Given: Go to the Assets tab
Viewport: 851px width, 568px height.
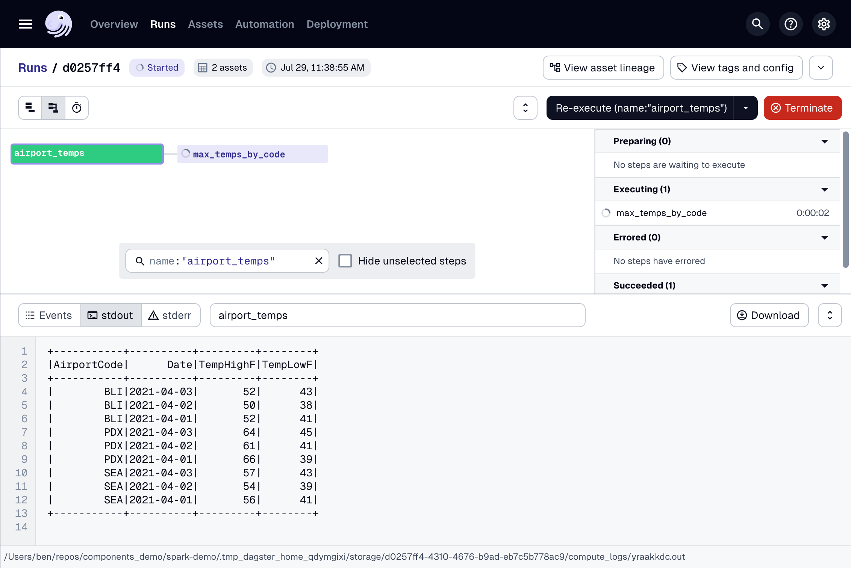Looking at the screenshot, I should [205, 24].
